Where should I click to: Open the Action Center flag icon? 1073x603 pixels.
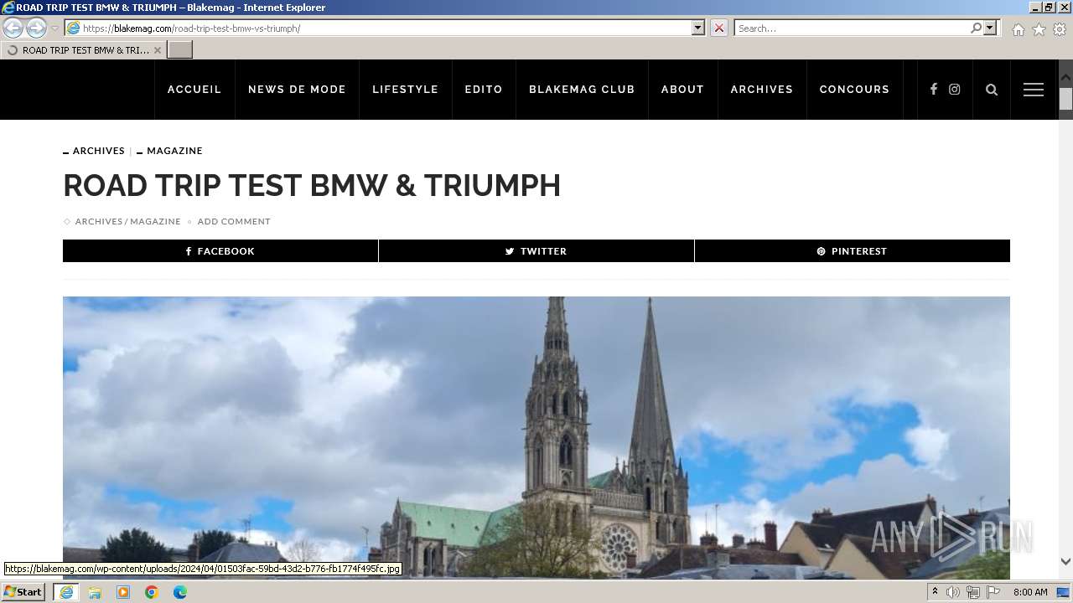pos(993,592)
